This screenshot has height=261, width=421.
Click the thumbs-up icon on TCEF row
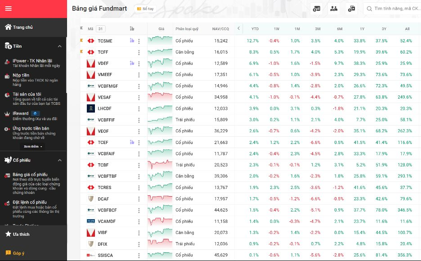click(x=132, y=142)
